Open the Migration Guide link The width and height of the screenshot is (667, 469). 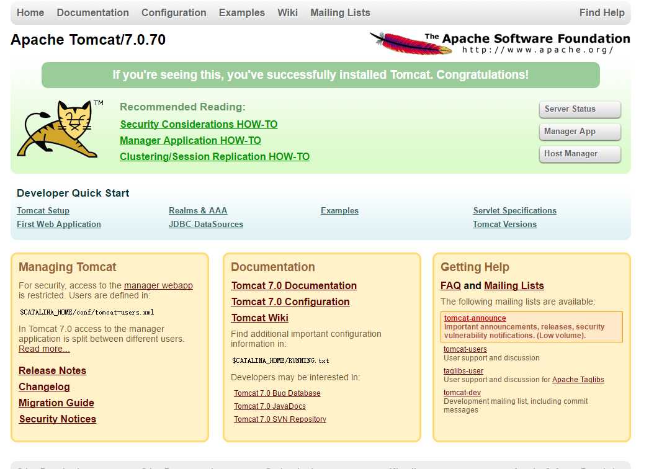(x=56, y=403)
